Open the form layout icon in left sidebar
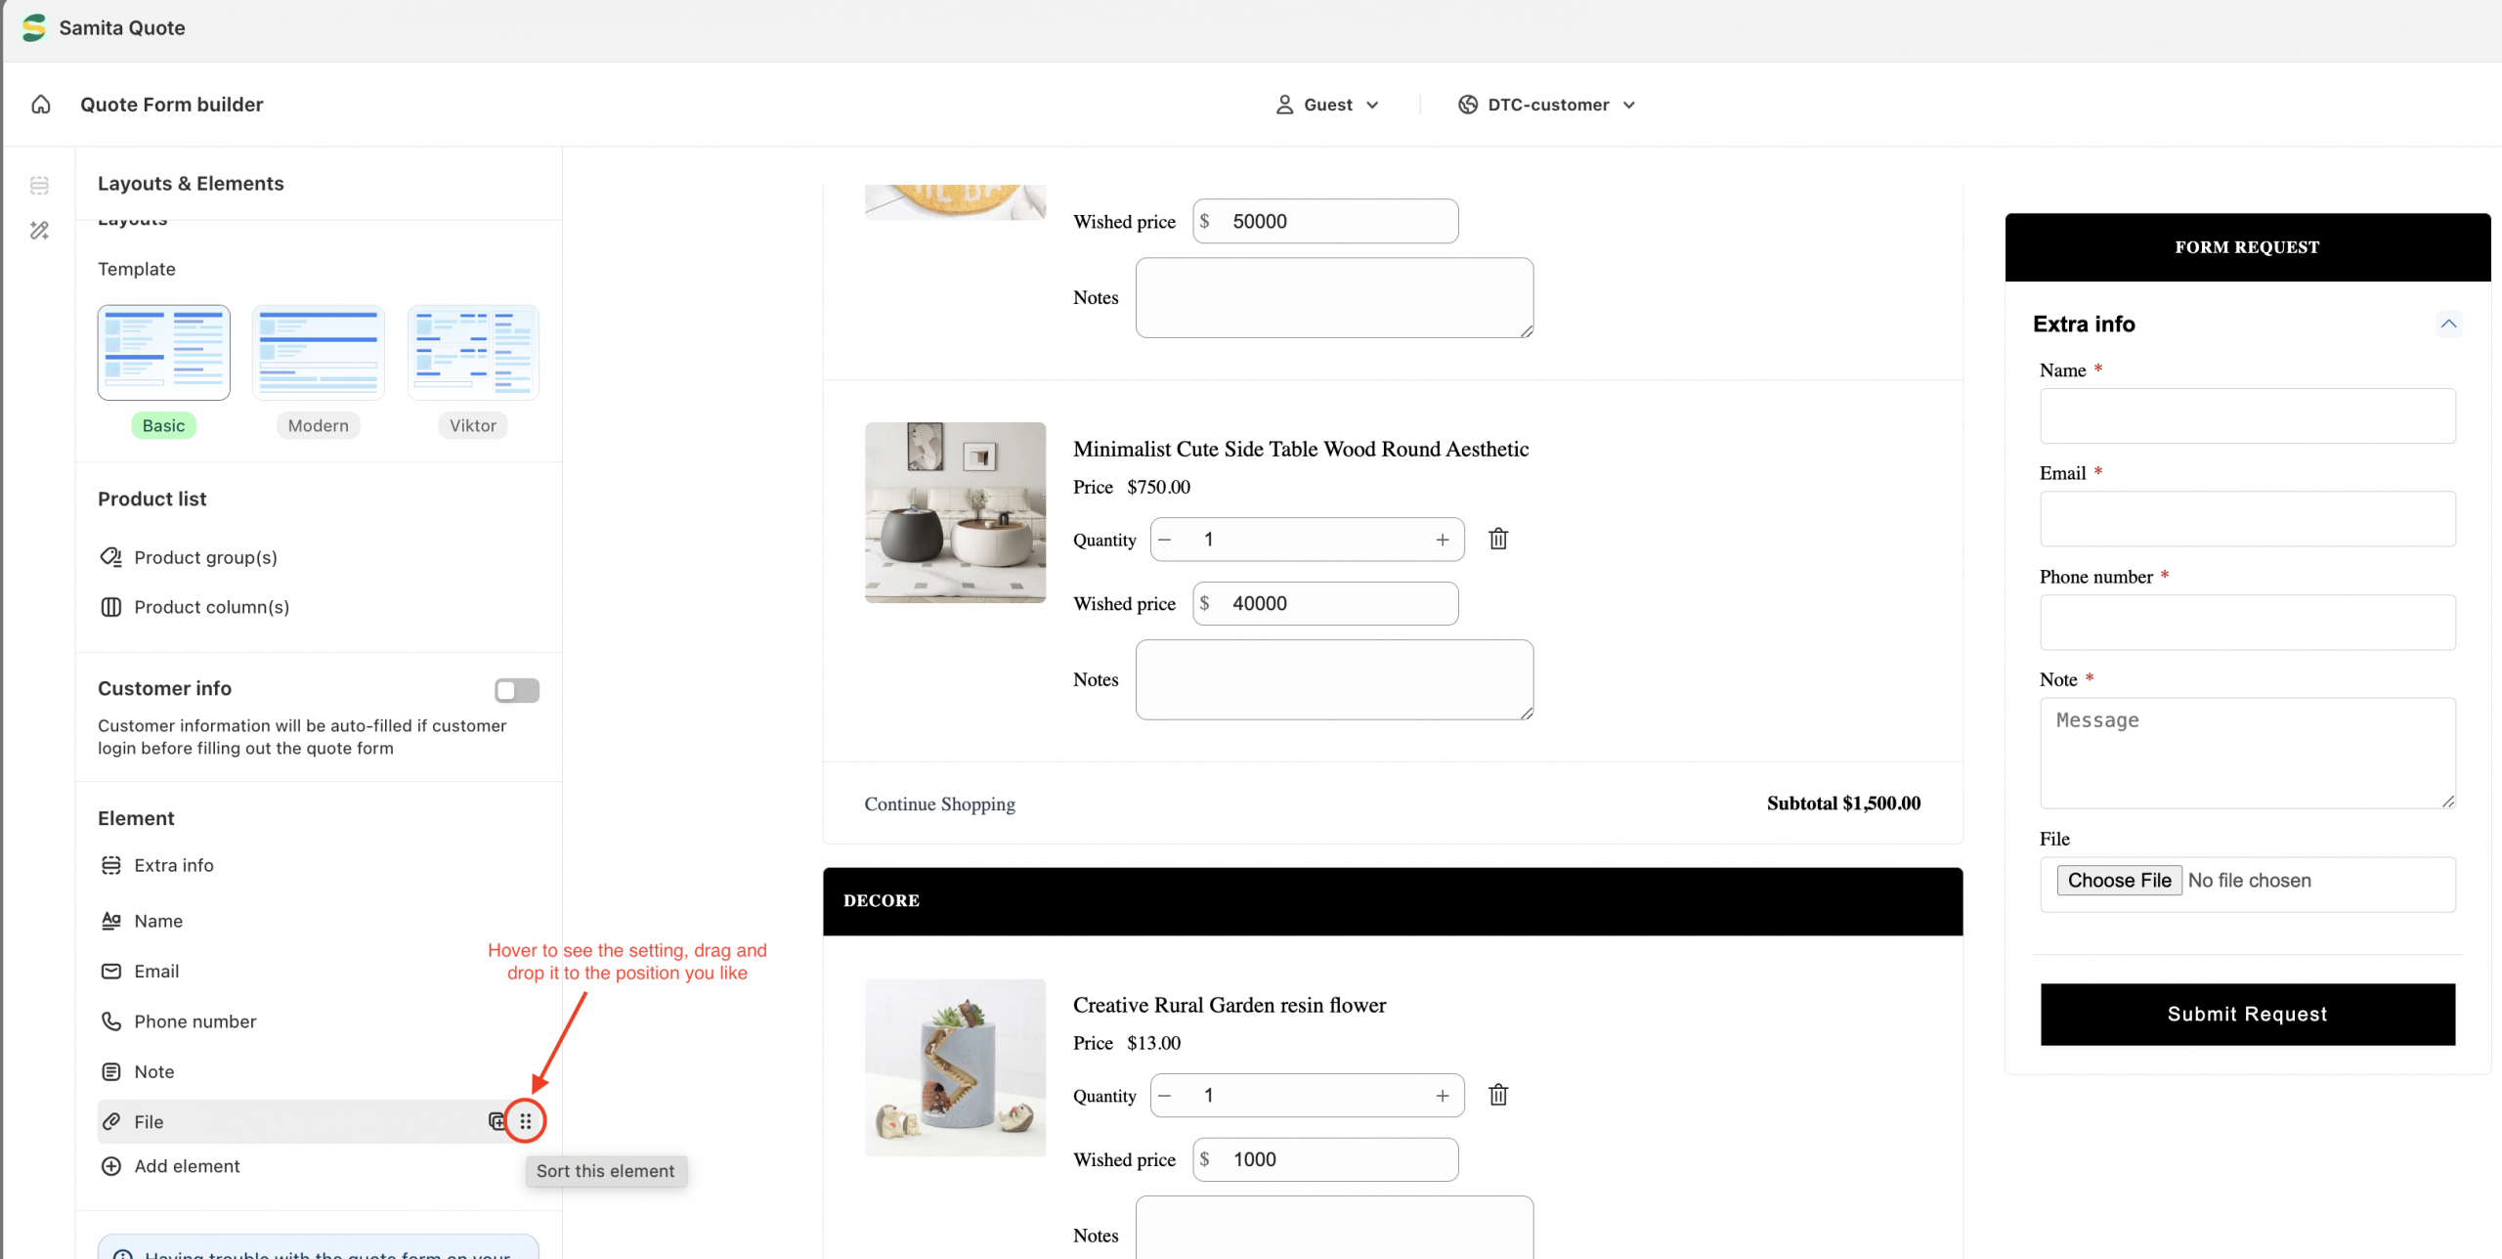2502x1259 pixels. tap(39, 185)
